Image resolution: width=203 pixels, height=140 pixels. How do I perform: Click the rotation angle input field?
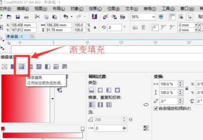[x=114, y=28]
